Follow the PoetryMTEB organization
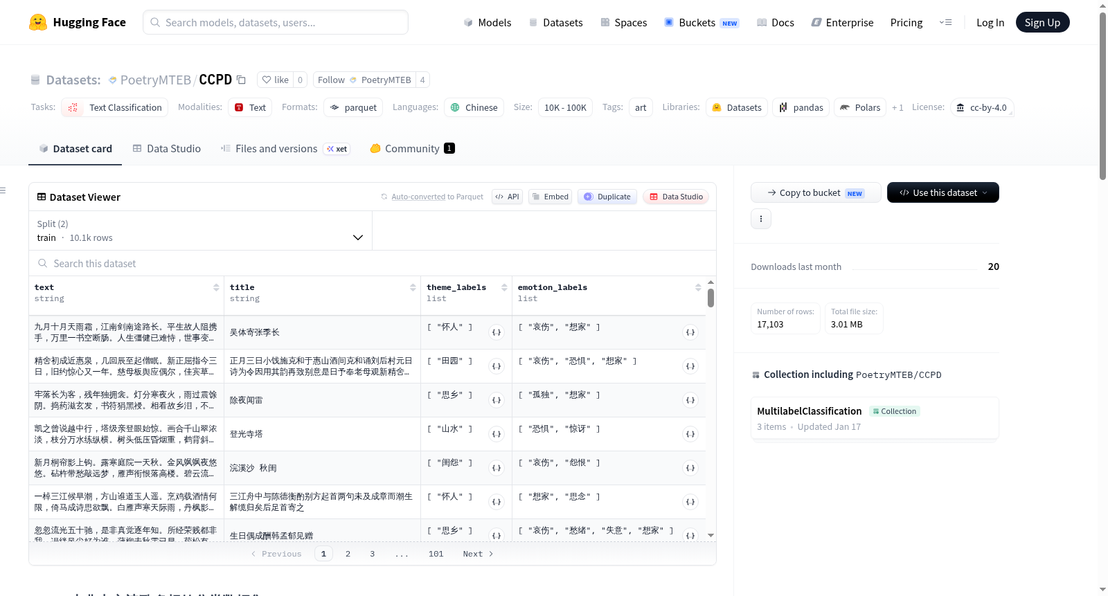 pos(331,80)
